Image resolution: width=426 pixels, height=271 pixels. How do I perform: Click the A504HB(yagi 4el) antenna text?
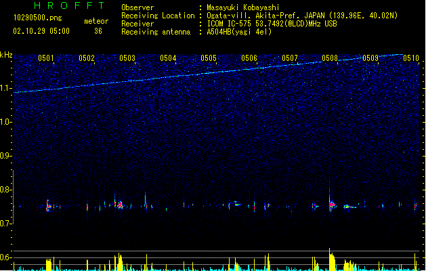pos(239,32)
